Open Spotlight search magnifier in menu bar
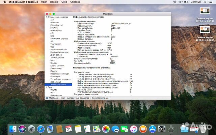Screen dimensions: 216x135 pos(205,2)
